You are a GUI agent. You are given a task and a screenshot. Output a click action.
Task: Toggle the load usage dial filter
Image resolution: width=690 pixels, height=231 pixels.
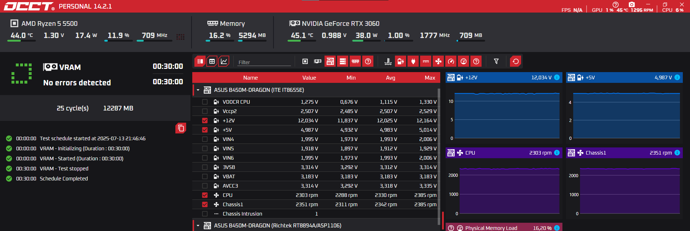464,61
